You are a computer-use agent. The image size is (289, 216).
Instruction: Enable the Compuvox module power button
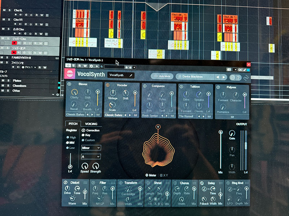(x=145, y=86)
